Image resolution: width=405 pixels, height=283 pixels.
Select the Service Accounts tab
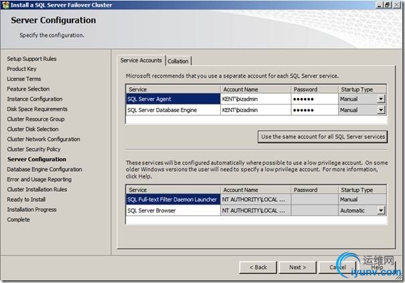[x=141, y=60]
